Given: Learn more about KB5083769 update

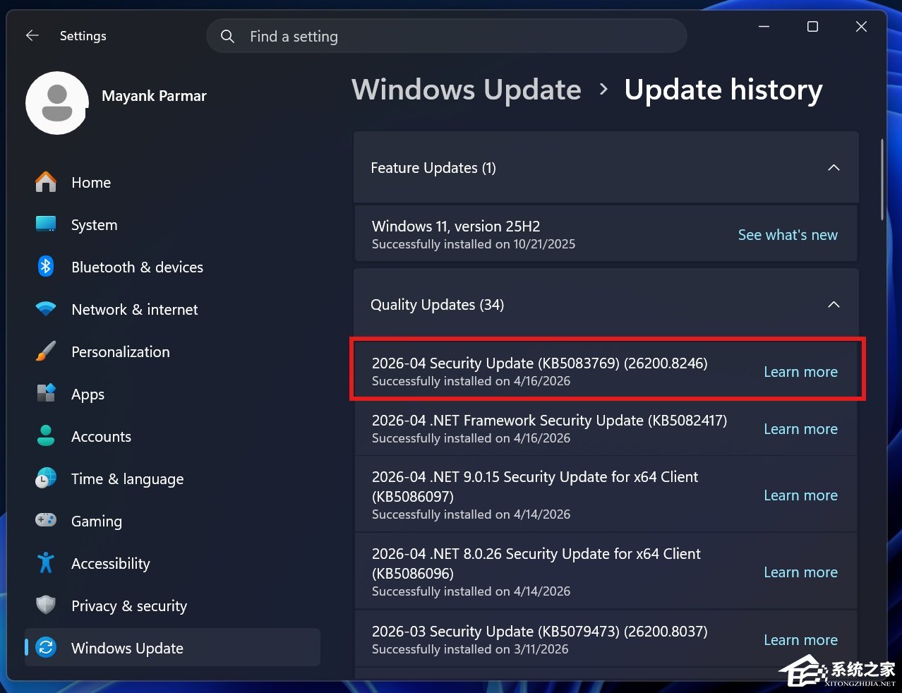Looking at the screenshot, I should tap(800, 372).
